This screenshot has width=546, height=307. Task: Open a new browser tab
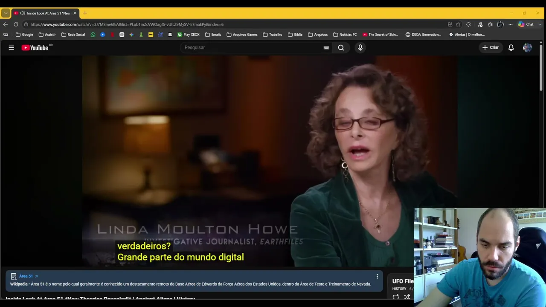[85, 13]
